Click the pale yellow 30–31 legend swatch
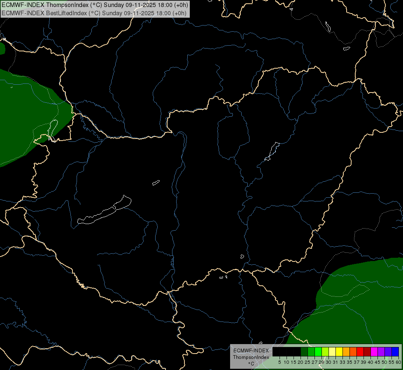403x370 pixels. pos(332,351)
